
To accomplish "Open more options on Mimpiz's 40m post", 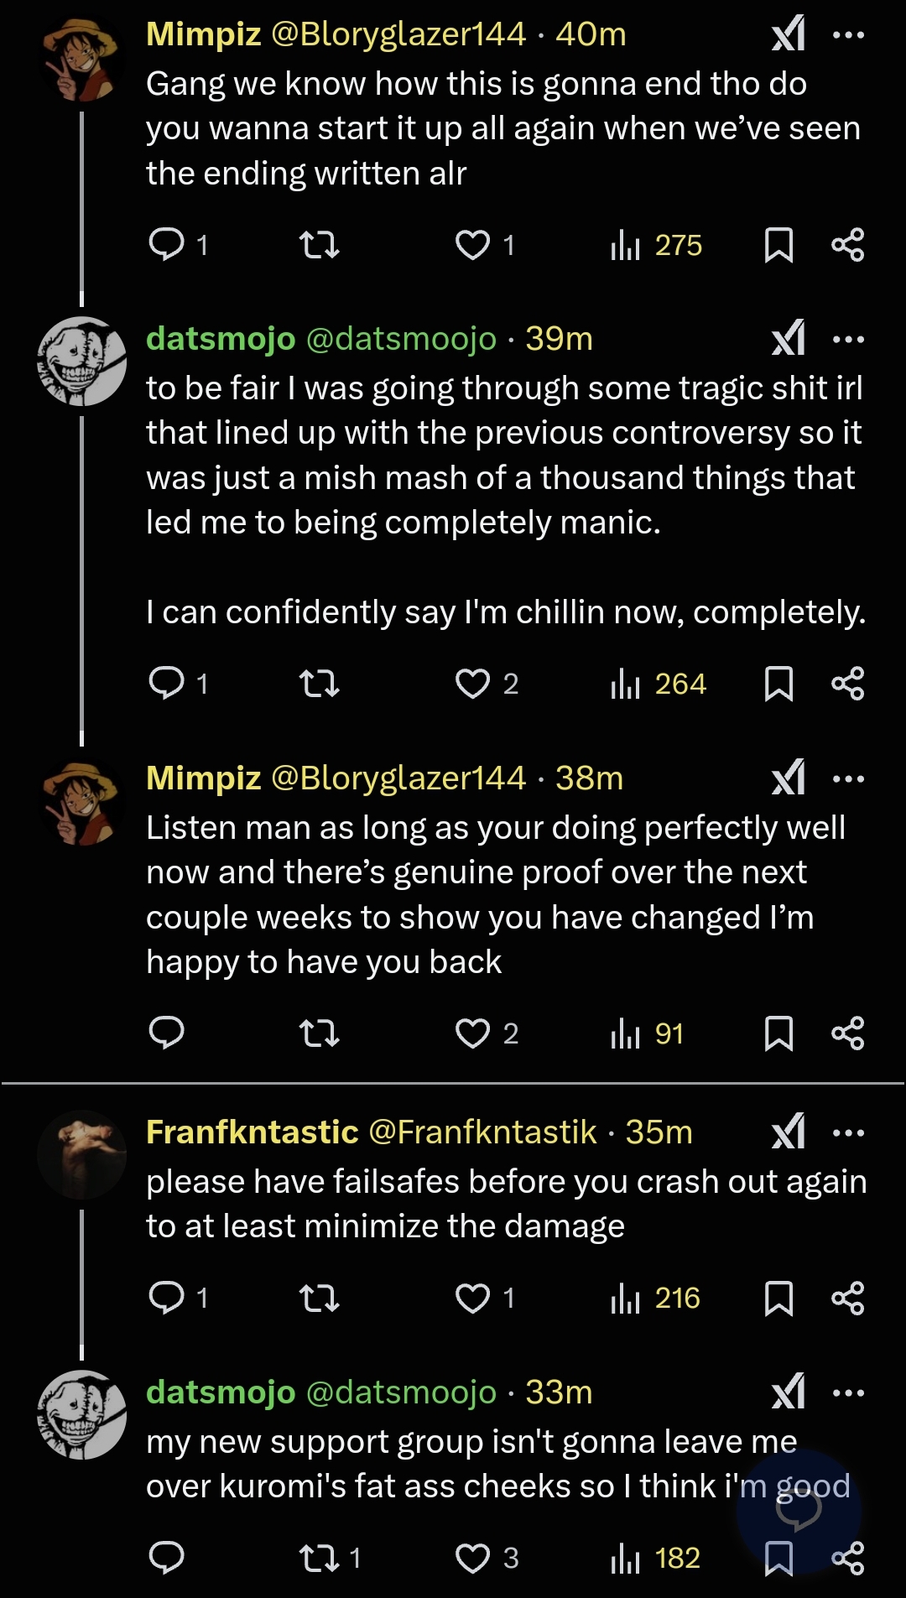I will click(x=848, y=35).
